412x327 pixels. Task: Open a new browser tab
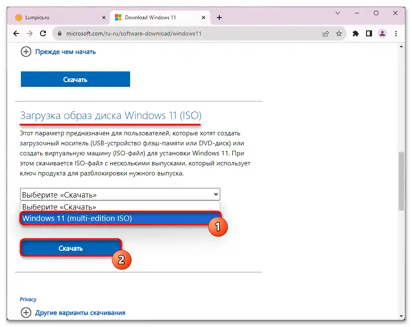point(219,17)
